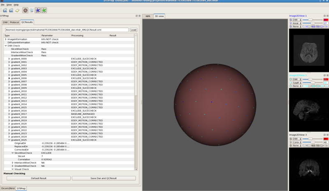Click the Load button

133,30
